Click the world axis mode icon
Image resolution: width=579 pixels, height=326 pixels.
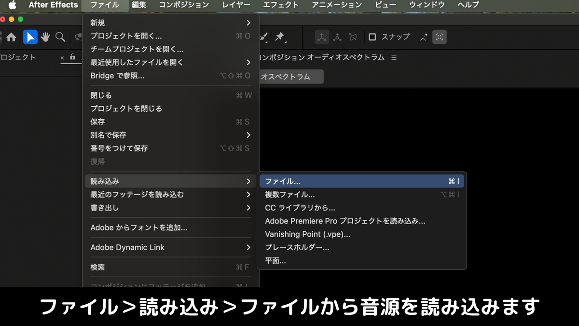point(338,37)
